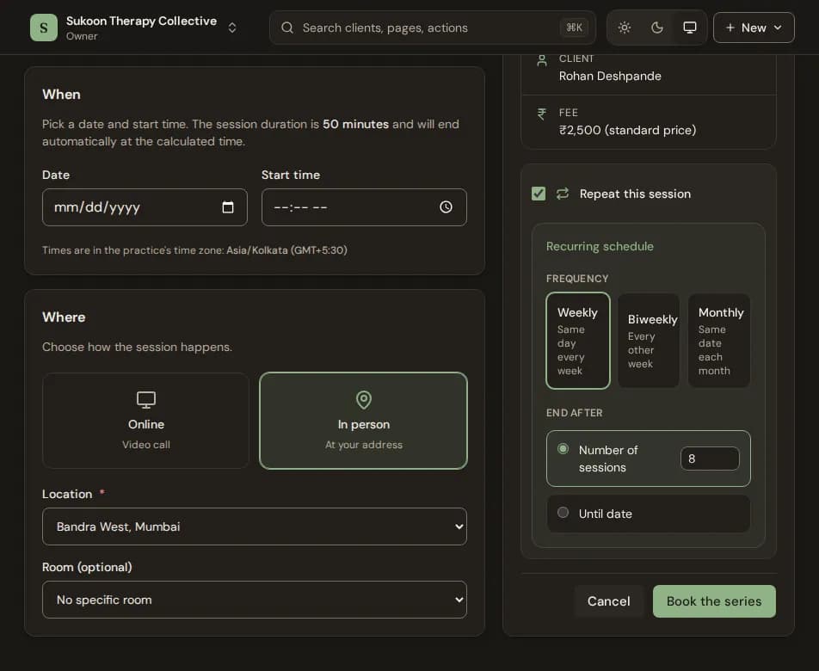Open the Room No specific room dropdown
The height and width of the screenshot is (671, 819).
[255, 600]
